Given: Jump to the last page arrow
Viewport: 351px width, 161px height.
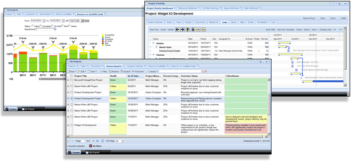Looking at the screenshot, I should (x=97, y=141).
